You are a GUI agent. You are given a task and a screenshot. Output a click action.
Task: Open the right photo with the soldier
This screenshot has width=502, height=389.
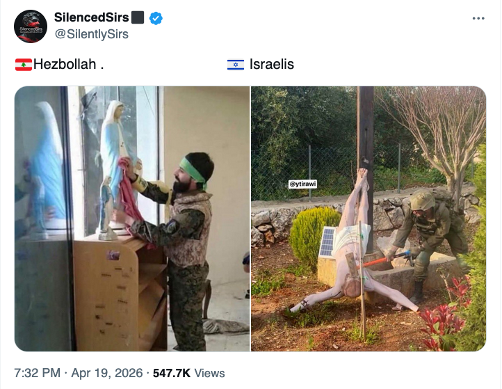point(369,219)
